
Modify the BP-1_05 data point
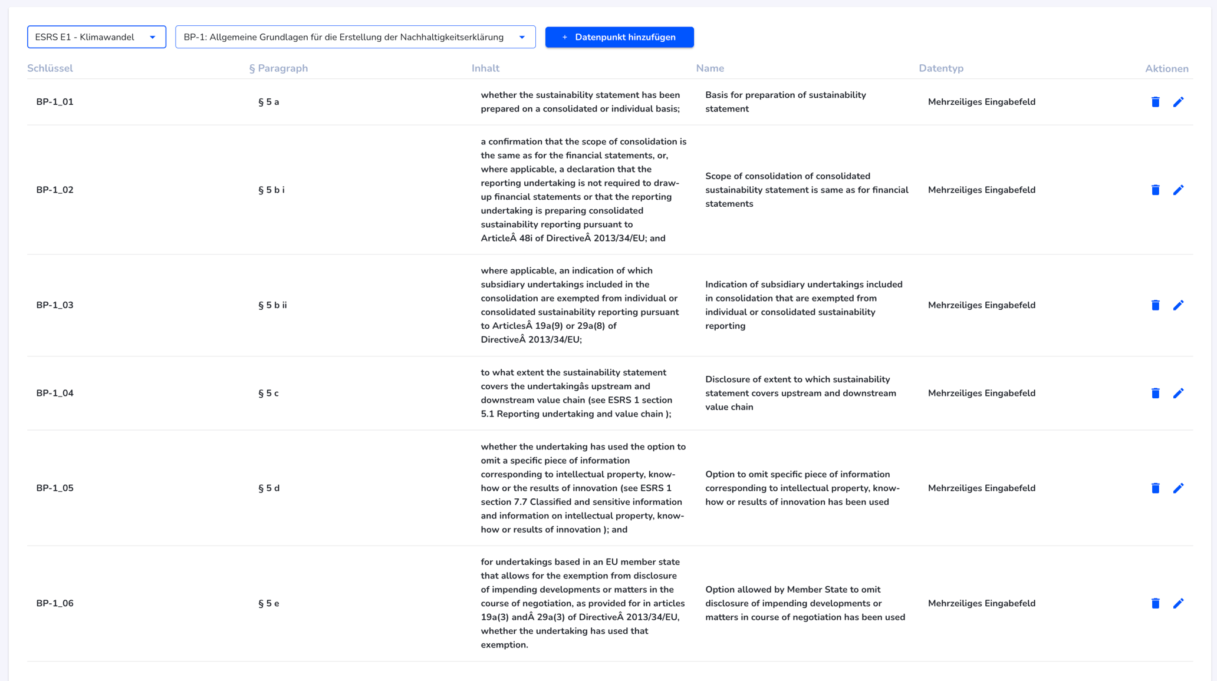[x=1178, y=488]
